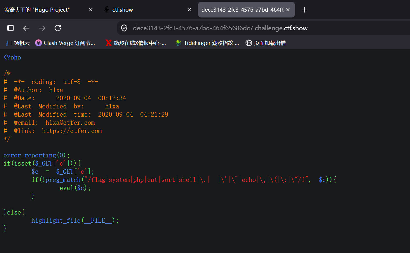Reload the current page

click(58, 28)
